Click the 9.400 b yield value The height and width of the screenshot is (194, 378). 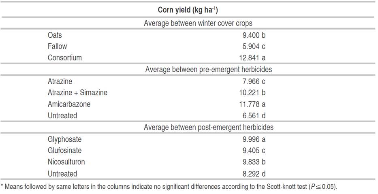(x=254, y=35)
